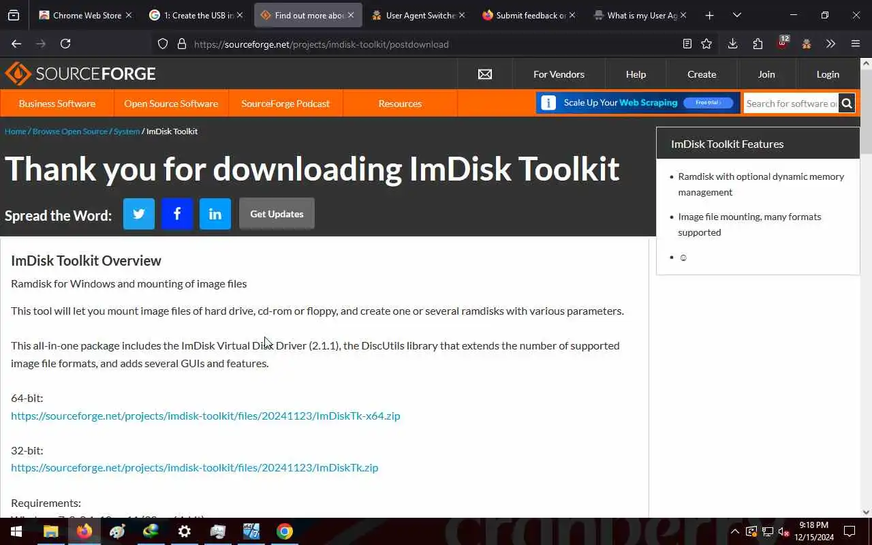Image resolution: width=872 pixels, height=545 pixels.
Task: Open the extensions puzzle icon
Action: [758, 44]
